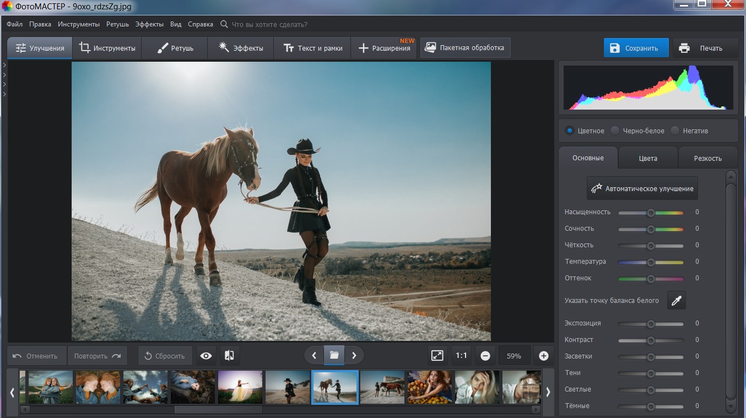Image resolution: width=746 pixels, height=418 pixels.
Task: Open the Эффекты menu in menu bar
Action: 149,24
